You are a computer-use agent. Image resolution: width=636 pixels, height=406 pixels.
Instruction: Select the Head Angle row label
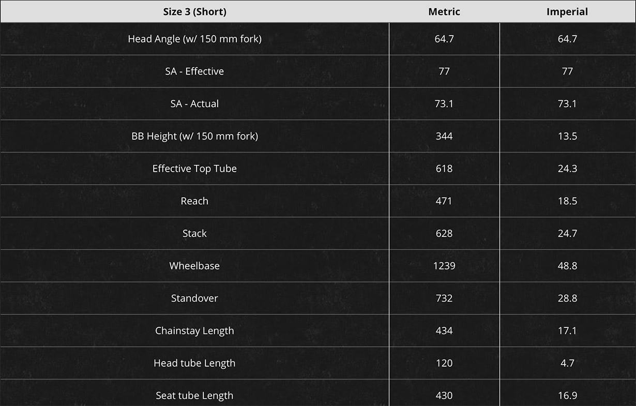pos(194,39)
